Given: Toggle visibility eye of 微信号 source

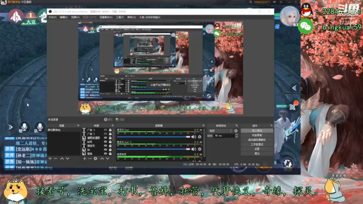Looking at the screenshot, I should [106, 146].
